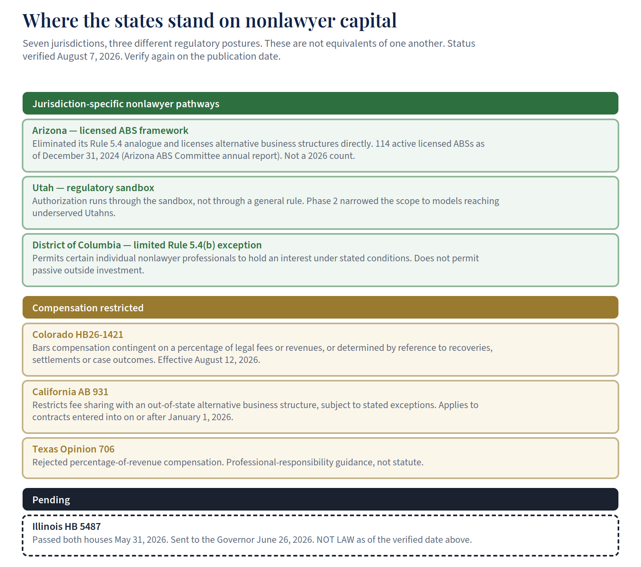
Task: Open the Utah regulatory sandbox heading
Action: [x=93, y=188]
